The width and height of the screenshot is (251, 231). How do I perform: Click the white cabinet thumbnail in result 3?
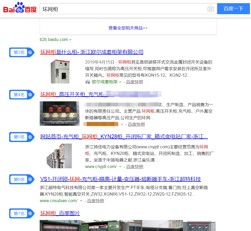click(60, 71)
